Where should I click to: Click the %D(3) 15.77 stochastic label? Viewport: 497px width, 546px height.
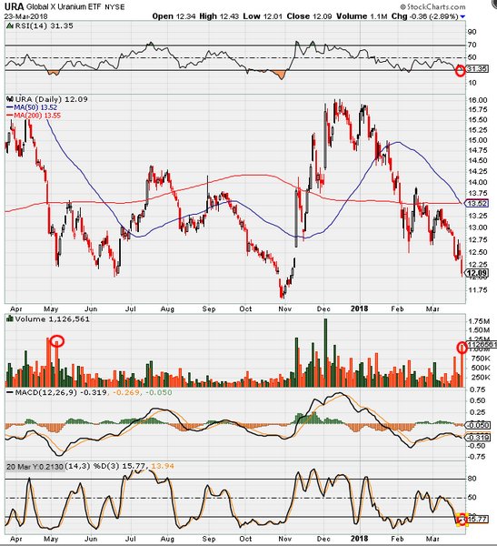(120, 466)
